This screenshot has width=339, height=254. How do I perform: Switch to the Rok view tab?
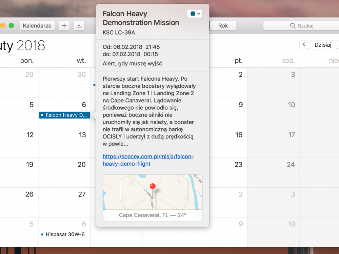click(223, 26)
